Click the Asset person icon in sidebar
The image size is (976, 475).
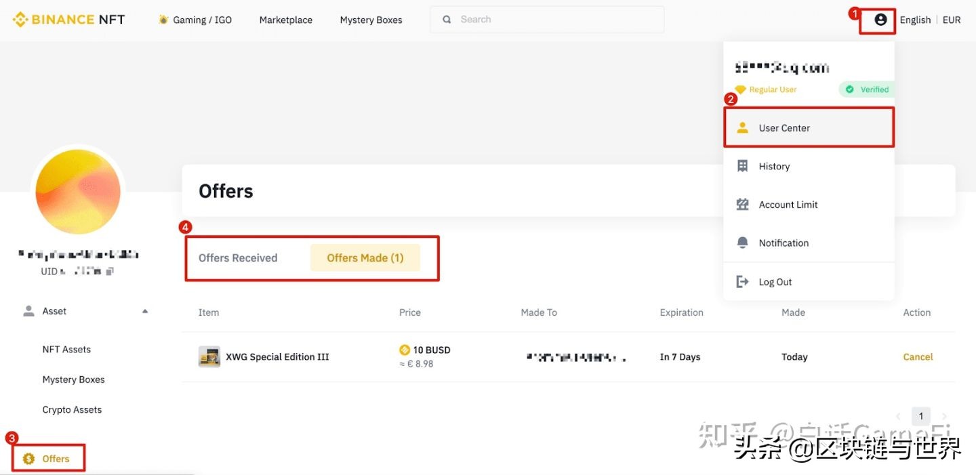(28, 311)
